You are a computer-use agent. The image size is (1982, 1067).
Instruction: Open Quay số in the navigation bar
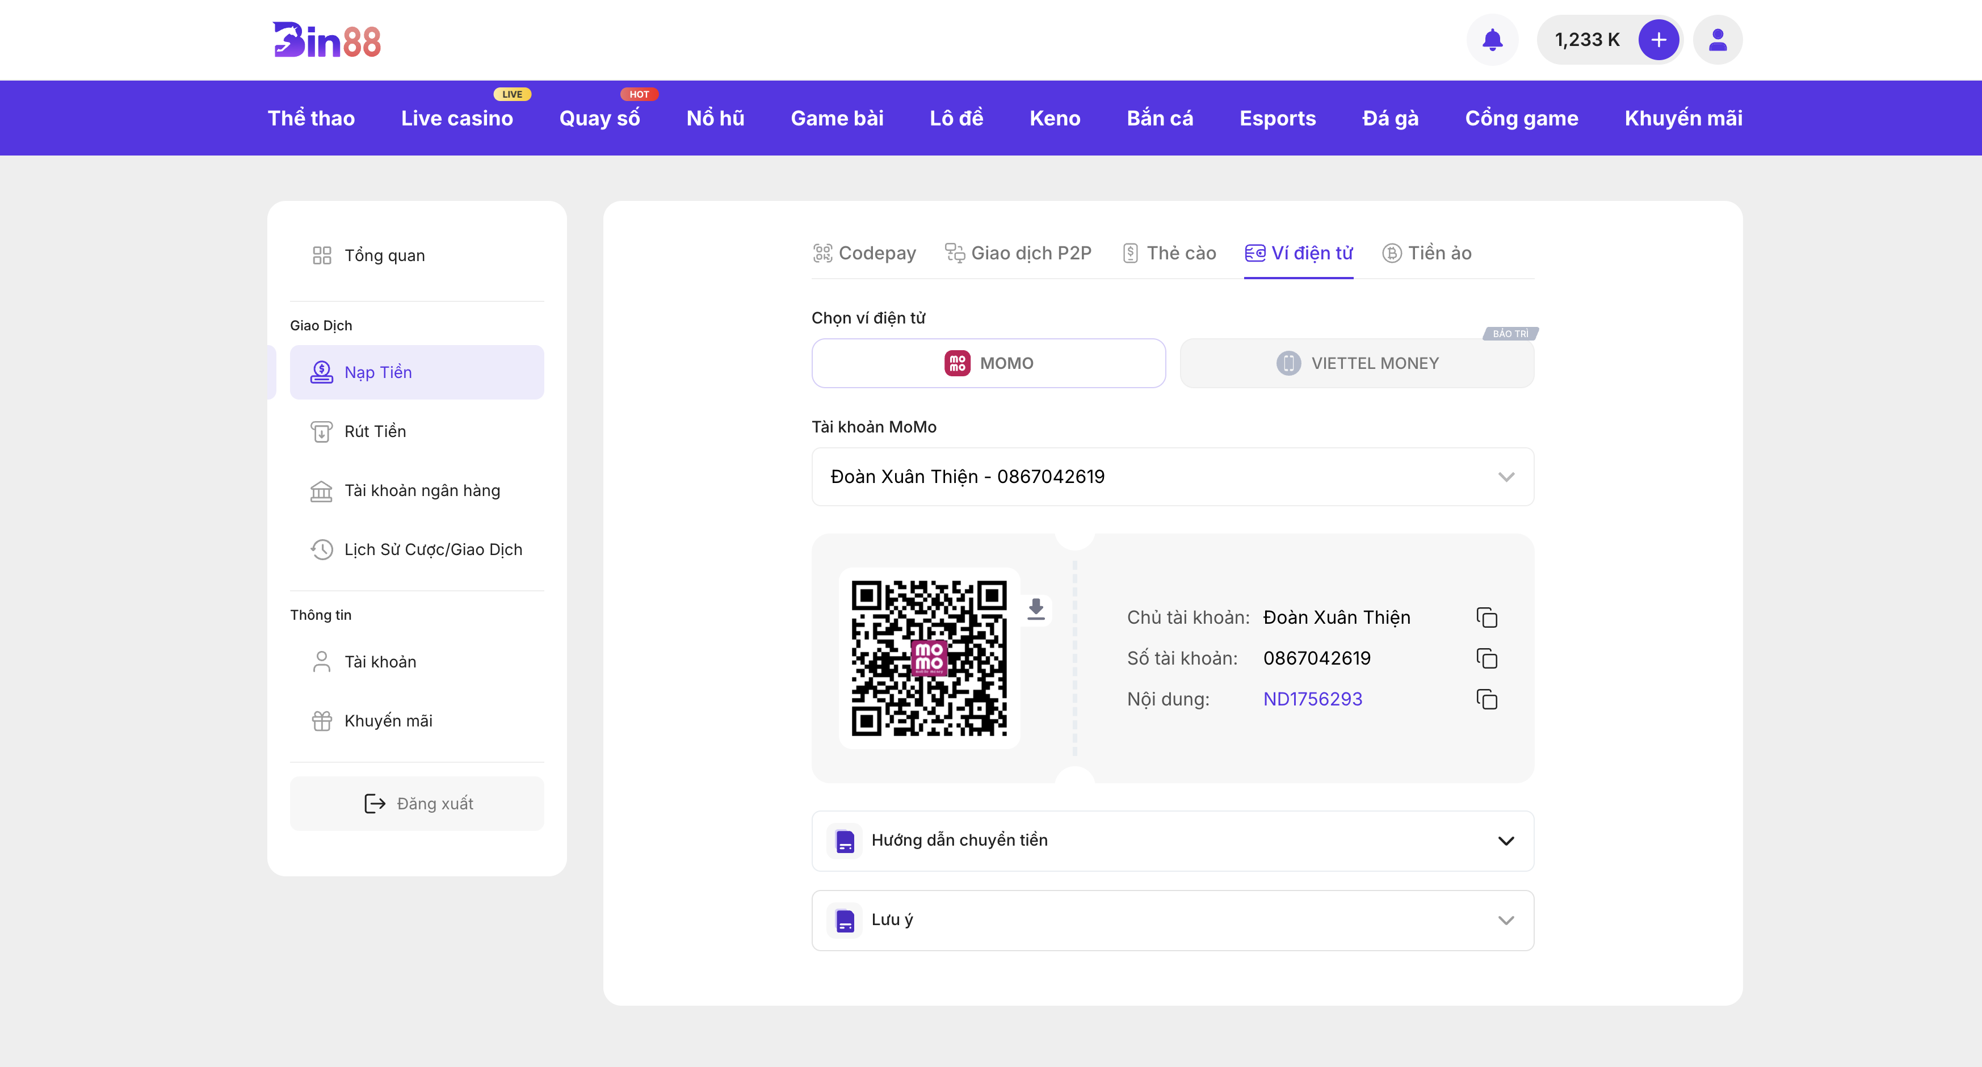[x=599, y=119]
